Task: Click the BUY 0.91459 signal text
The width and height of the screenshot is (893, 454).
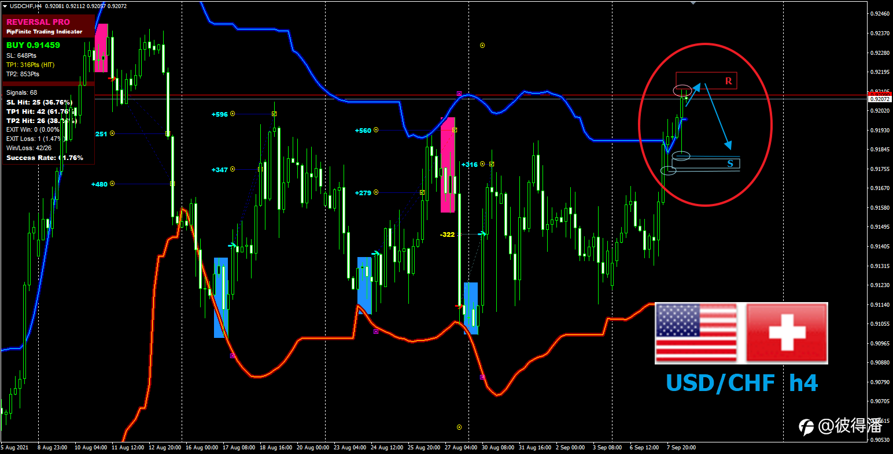Action: tap(33, 45)
